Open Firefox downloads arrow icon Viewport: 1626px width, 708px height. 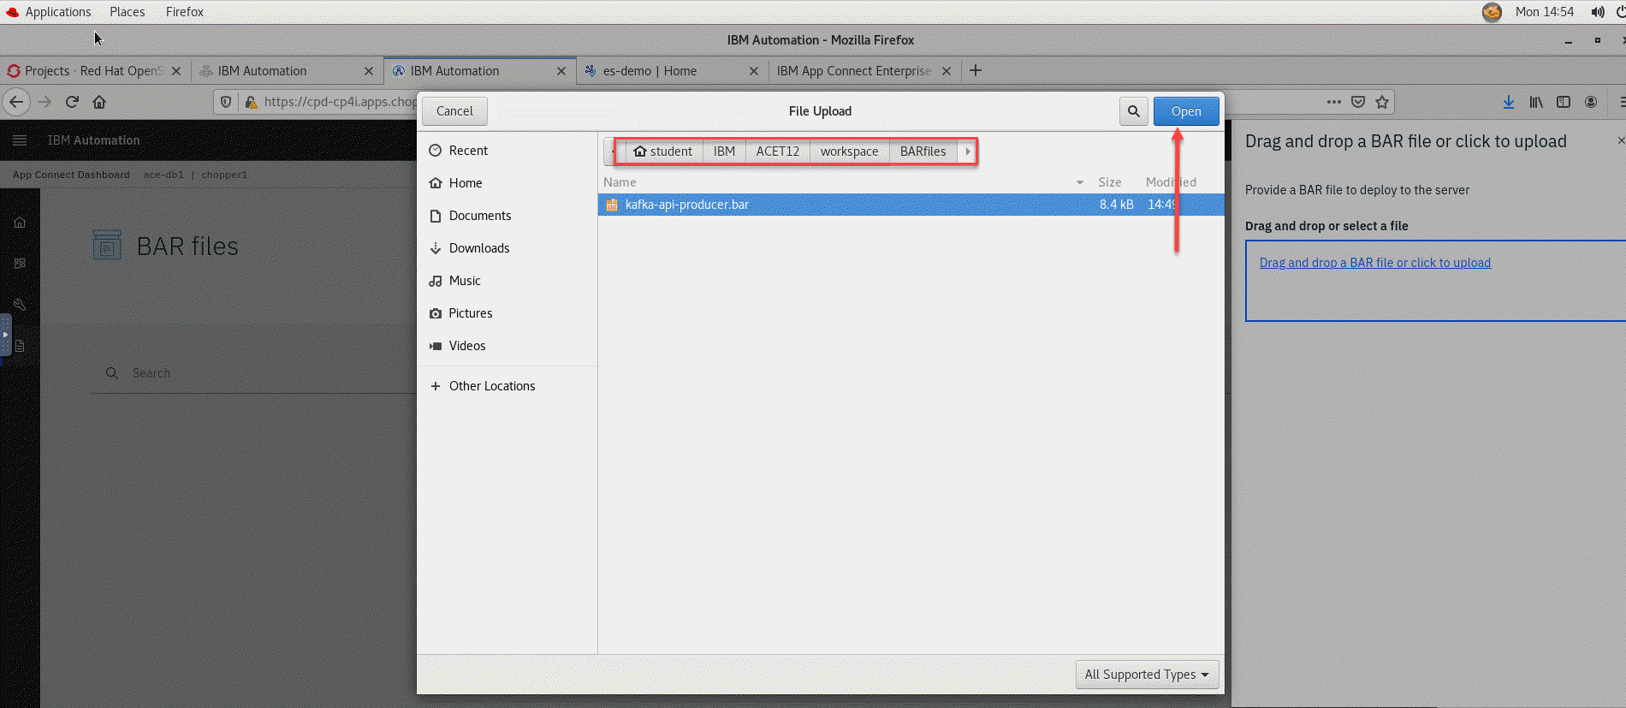coord(1508,102)
